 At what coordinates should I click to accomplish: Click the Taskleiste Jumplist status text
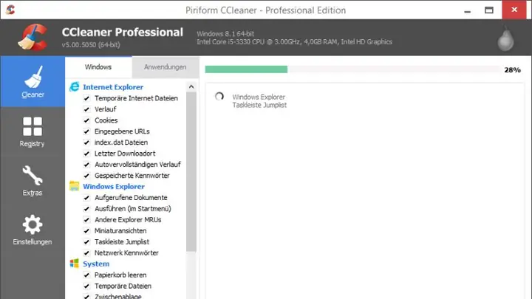click(259, 105)
